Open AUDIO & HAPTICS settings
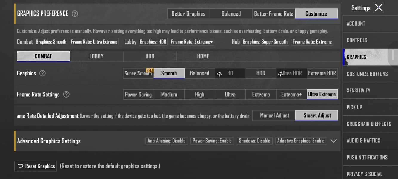The image size is (398, 179). 371,141
